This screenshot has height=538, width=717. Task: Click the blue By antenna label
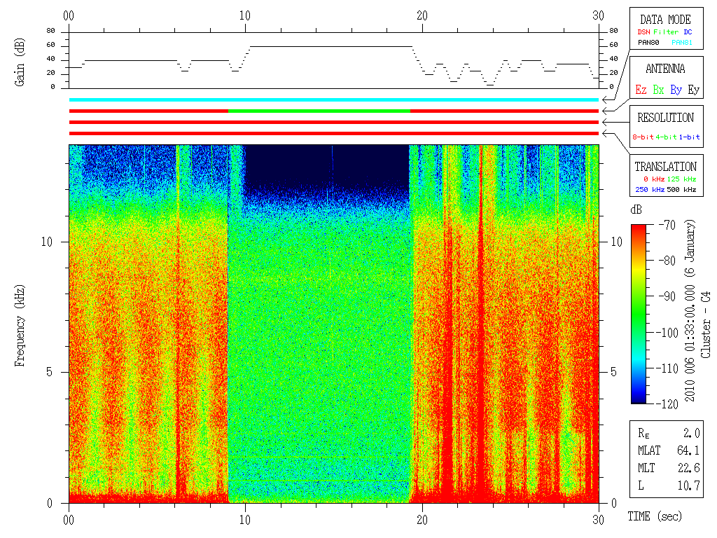(676, 90)
